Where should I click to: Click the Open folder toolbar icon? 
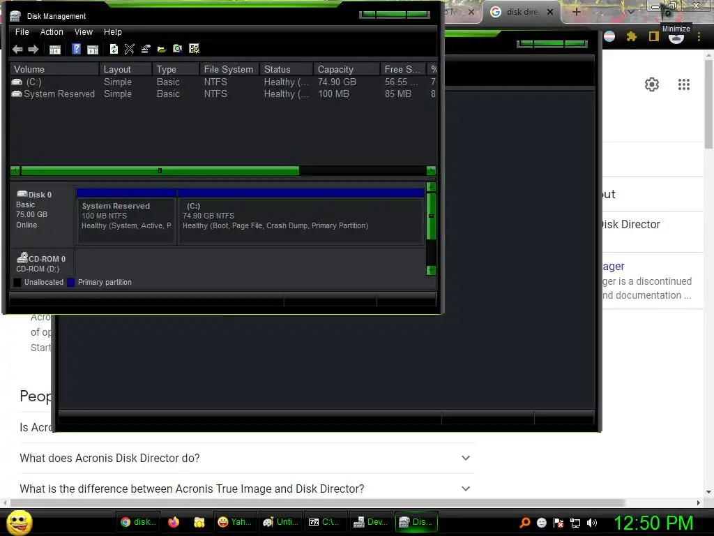point(162,50)
